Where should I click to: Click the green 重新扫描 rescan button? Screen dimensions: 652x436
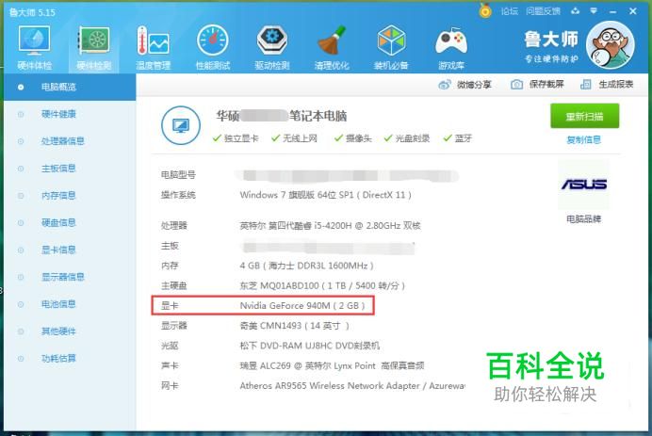coord(584,116)
